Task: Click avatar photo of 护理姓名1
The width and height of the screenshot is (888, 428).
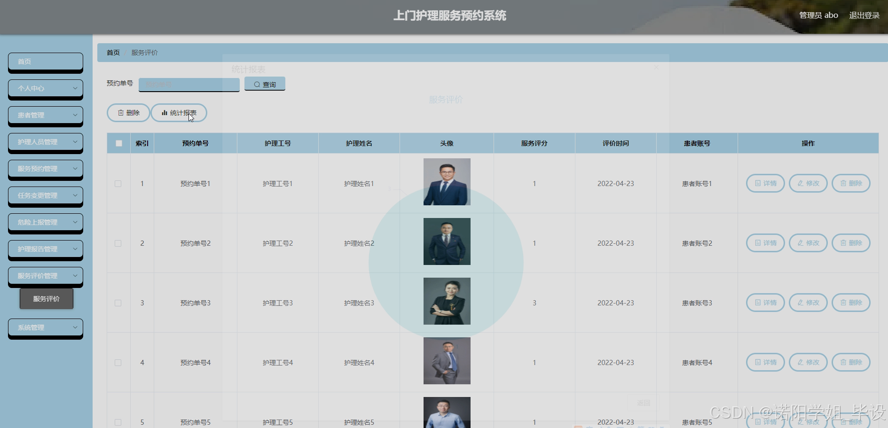Action: 447,182
